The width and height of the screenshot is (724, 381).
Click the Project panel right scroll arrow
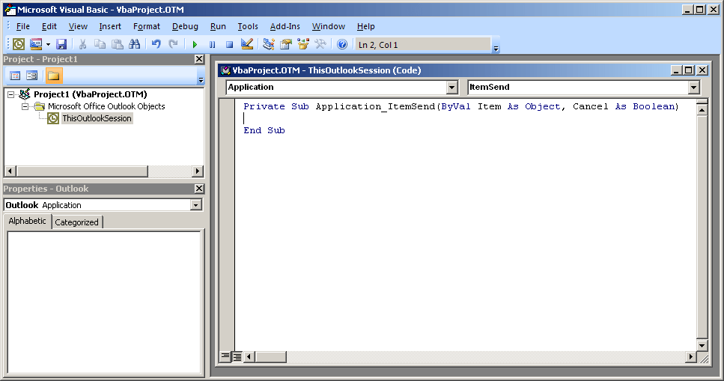[x=197, y=171]
